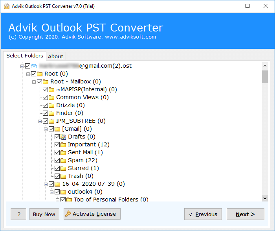The width and height of the screenshot is (275, 231).
Task: Click the Finder folder icon
Action: 51,113
